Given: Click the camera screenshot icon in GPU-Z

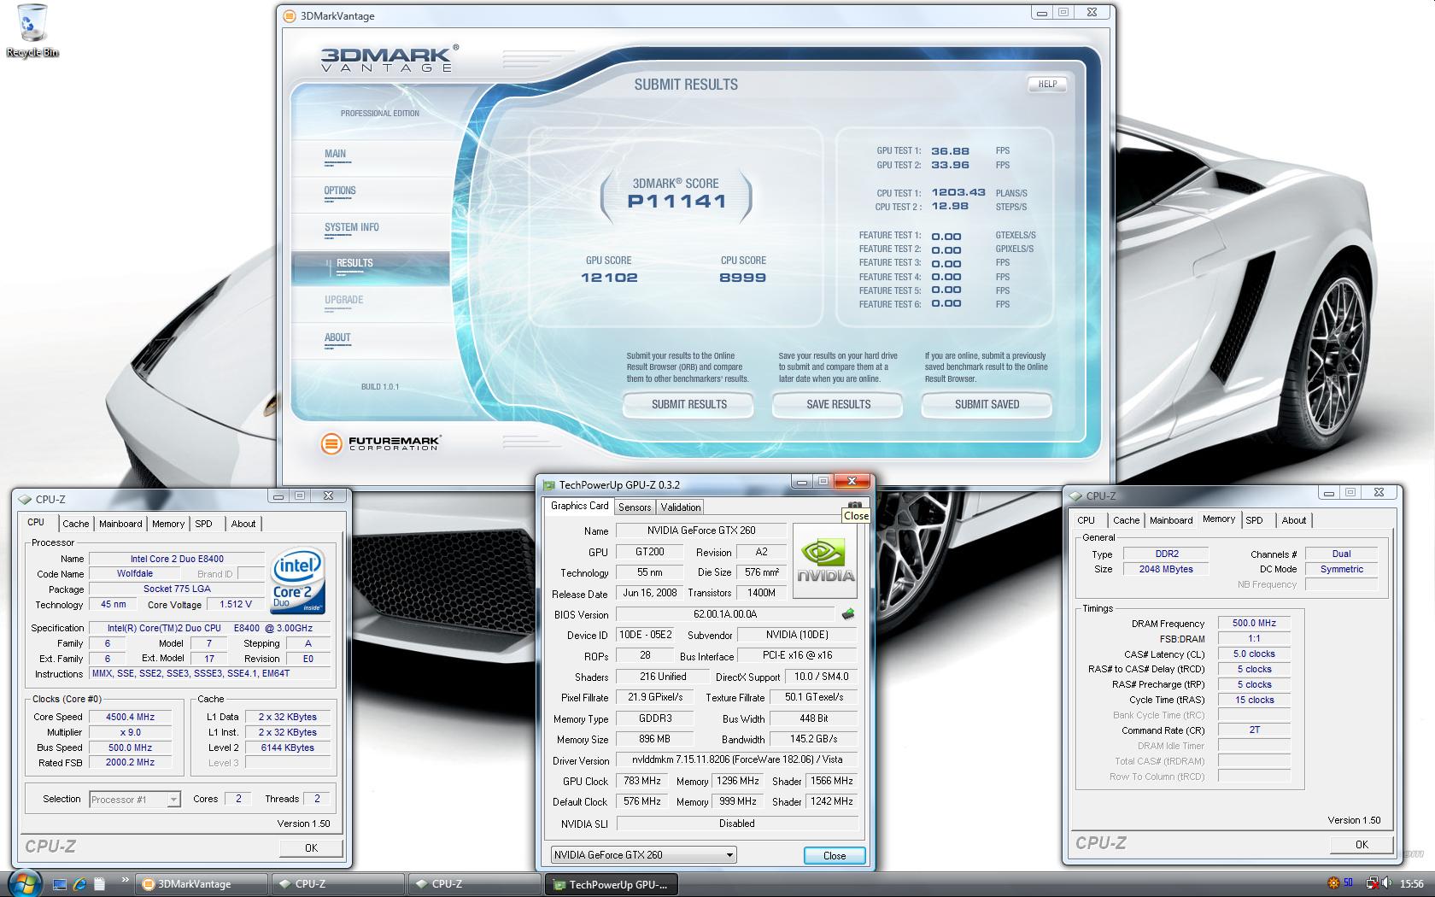Looking at the screenshot, I should tap(854, 504).
